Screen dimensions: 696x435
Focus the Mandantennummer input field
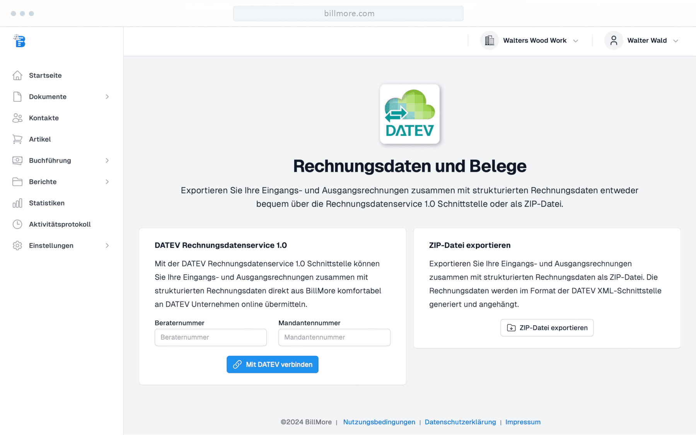(x=334, y=337)
